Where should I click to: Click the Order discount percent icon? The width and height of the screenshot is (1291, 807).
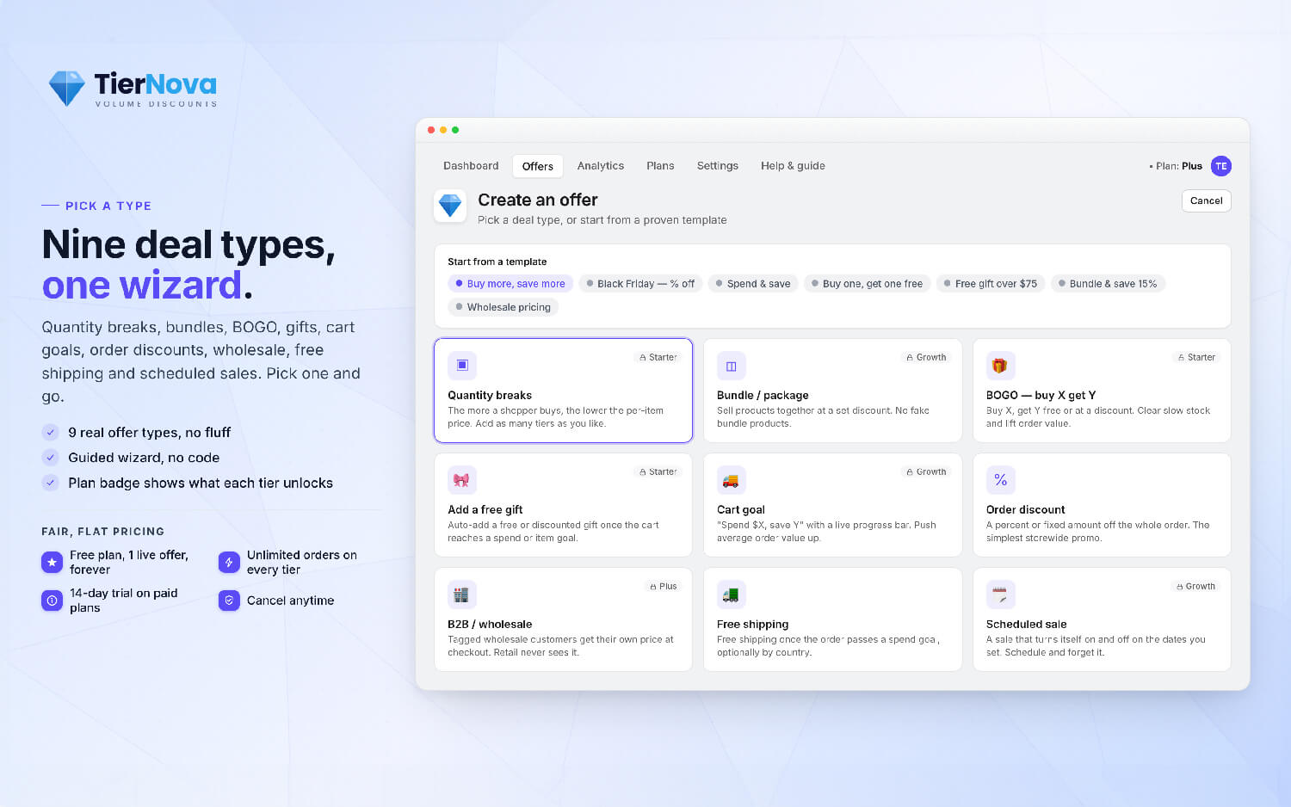click(x=1000, y=480)
